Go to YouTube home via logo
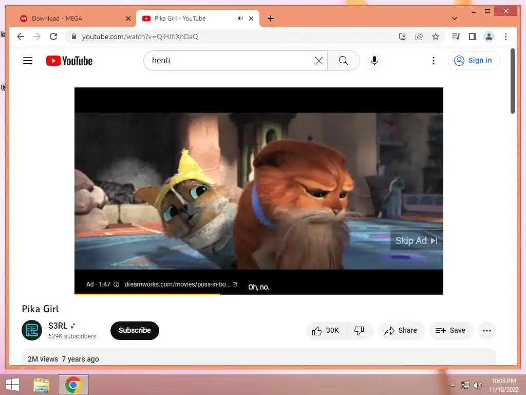The width and height of the screenshot is (526, 395). (x=69, y=61)
